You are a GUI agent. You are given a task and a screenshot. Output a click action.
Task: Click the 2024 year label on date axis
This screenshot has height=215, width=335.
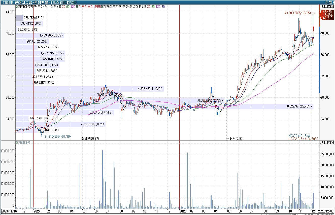37,211
